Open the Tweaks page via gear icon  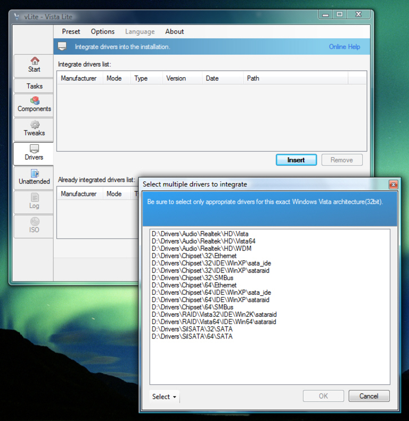tap(34, 129)
